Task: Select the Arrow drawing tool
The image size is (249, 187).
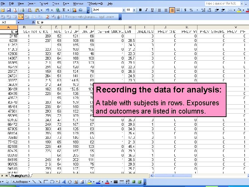Action: coord(40,181)
